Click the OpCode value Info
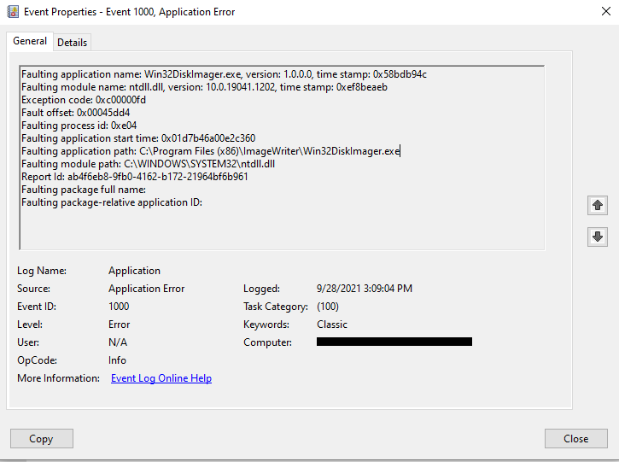Image resolution: width=619 pixels, height=462 pixels. (x=117, y=360)
